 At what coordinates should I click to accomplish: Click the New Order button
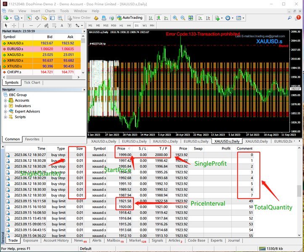coord(79,18)
